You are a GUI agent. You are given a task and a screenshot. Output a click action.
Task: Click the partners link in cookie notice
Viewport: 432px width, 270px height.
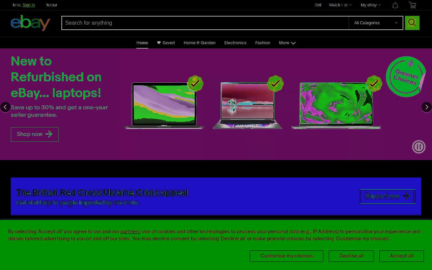click(130, 232)
